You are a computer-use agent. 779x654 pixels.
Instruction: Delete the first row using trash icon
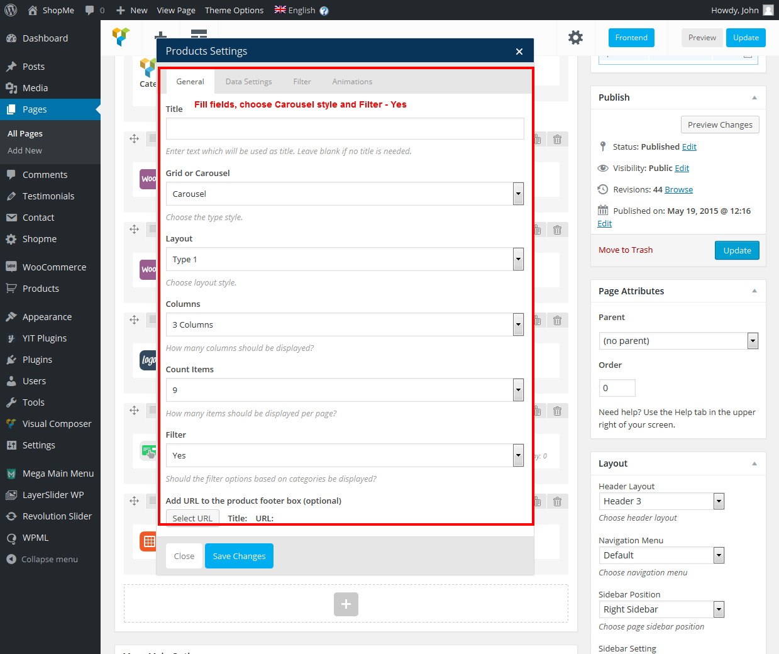tap(557, 139)
